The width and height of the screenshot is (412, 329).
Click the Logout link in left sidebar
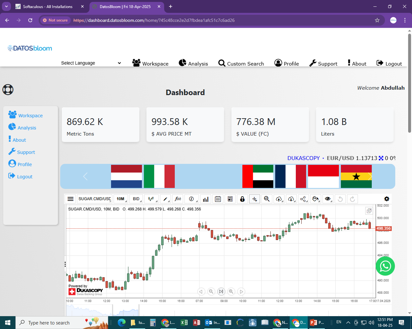tap(25, 177)
